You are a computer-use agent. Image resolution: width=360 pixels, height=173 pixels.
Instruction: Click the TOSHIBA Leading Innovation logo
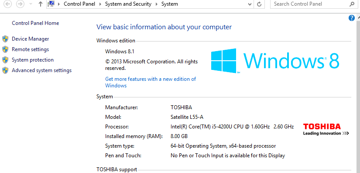326,129
